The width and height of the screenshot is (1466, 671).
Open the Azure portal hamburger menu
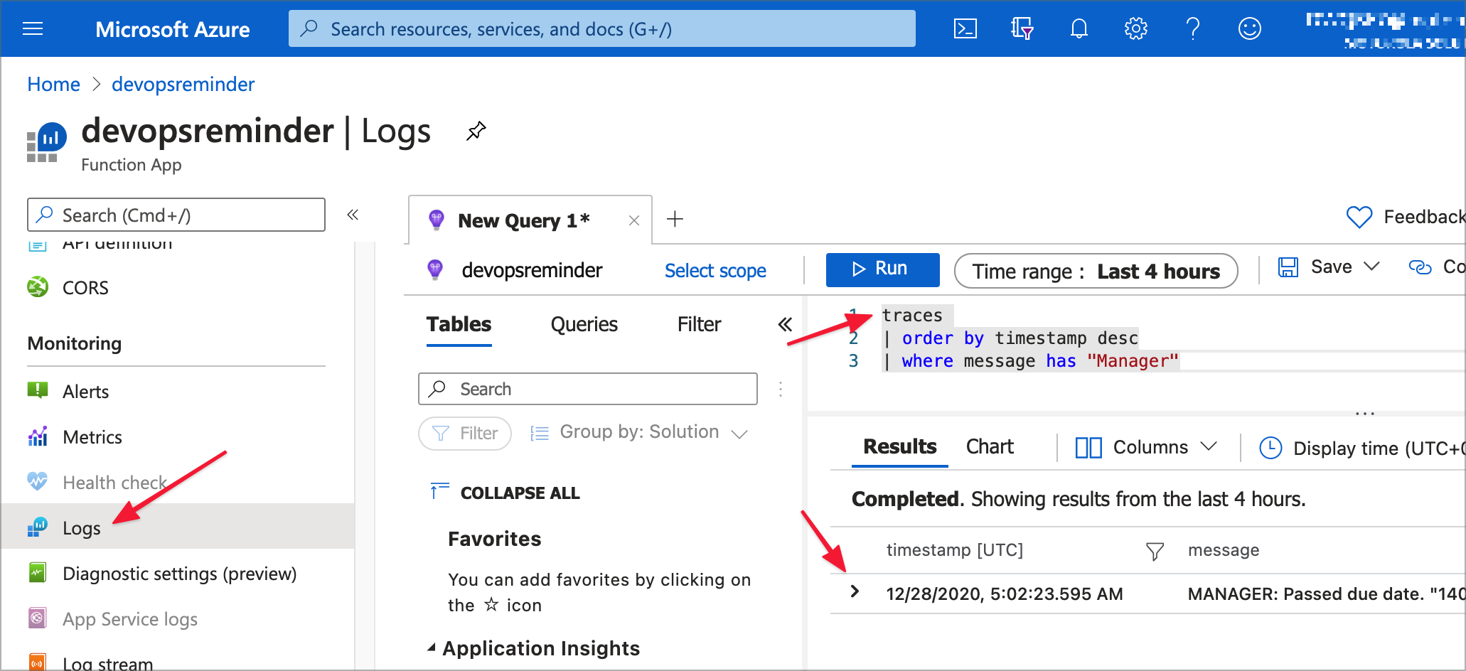click(33, 28)
